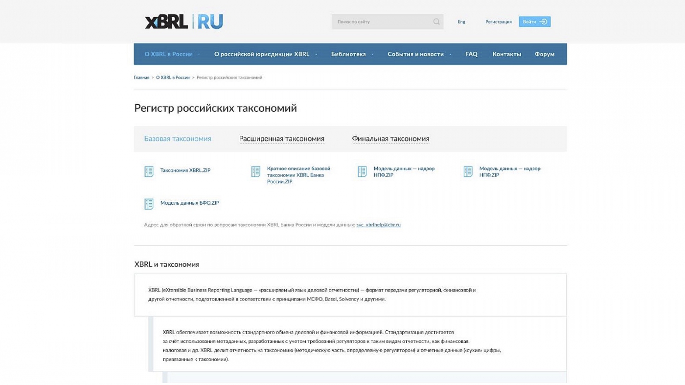Screen dimensions: 685x385
Task: Click the Регистр российских таксономий heading
Action: pos(216,108)
